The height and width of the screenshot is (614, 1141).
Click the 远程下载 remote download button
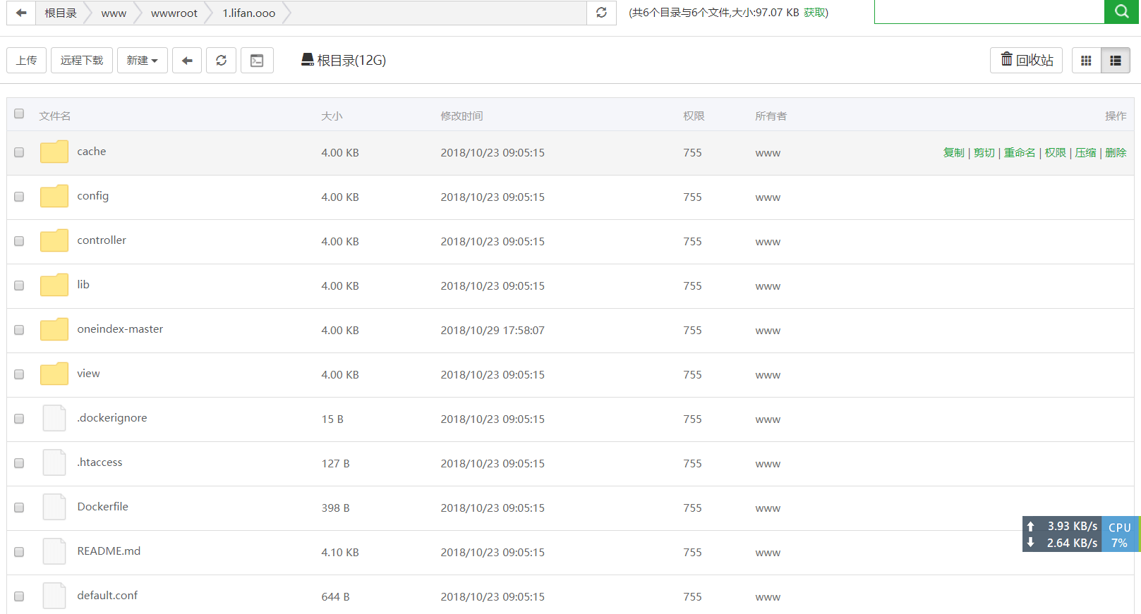click(x=82, y=61)
